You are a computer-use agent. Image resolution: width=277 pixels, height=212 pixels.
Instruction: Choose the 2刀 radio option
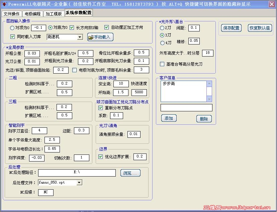[x=162, y=28]
